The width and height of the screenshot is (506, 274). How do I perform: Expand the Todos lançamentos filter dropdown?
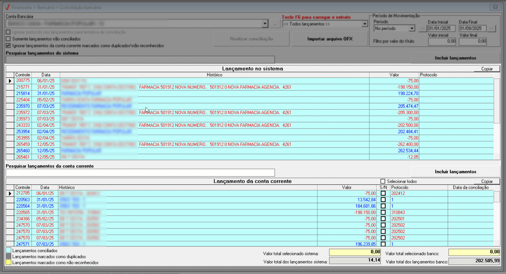(365, 24)
